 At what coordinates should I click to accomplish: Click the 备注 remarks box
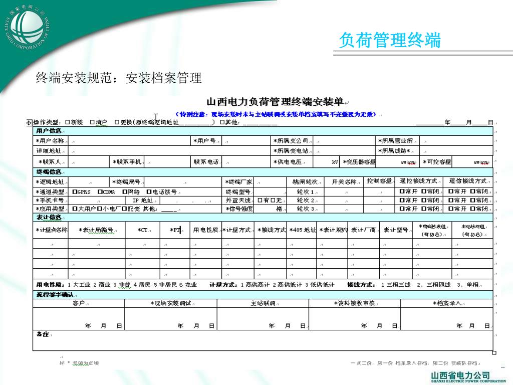[263, 340]
